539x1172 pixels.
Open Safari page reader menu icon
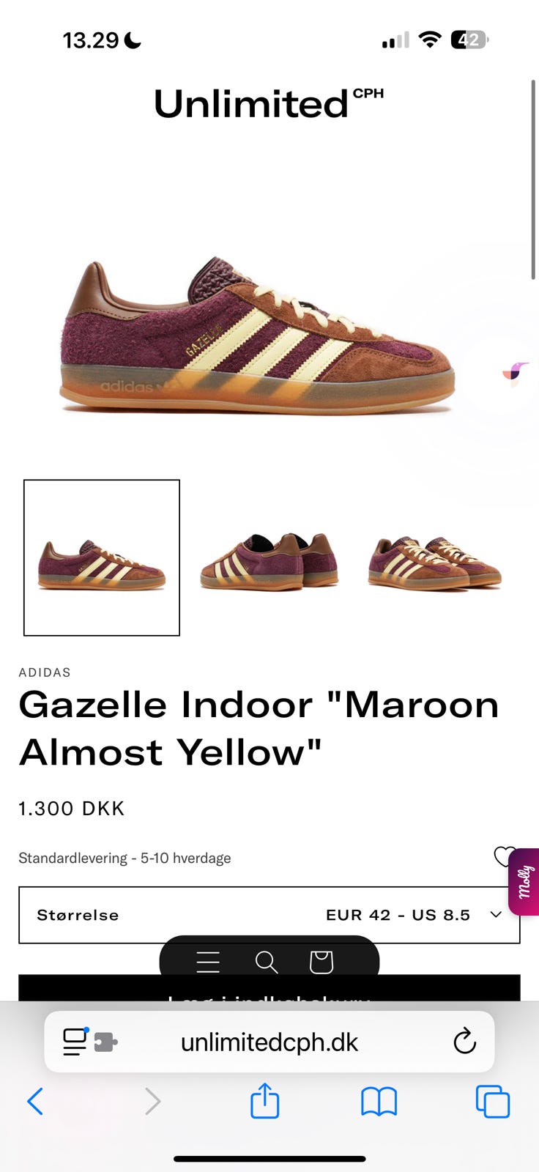tap(75, 1042)
